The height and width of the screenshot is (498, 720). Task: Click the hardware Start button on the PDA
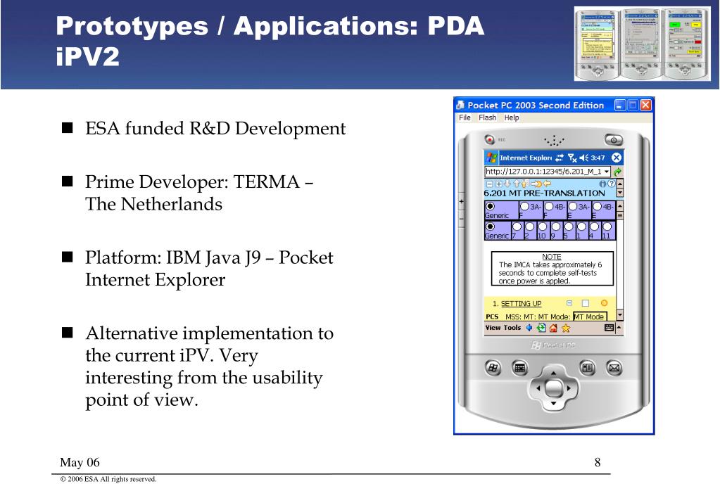[493, 368]
